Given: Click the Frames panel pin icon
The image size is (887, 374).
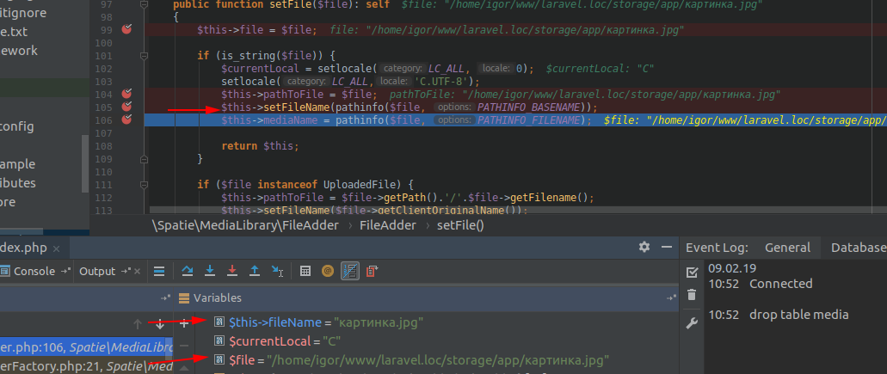Looking at the screenshot, I should [x=164, y=297].
